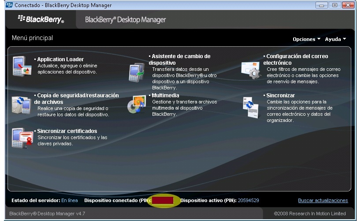Viewport: 361px width, 221px height.
Task: Click Actualice, agregue o elimine aplicaciones description
Action: [67, 69]
